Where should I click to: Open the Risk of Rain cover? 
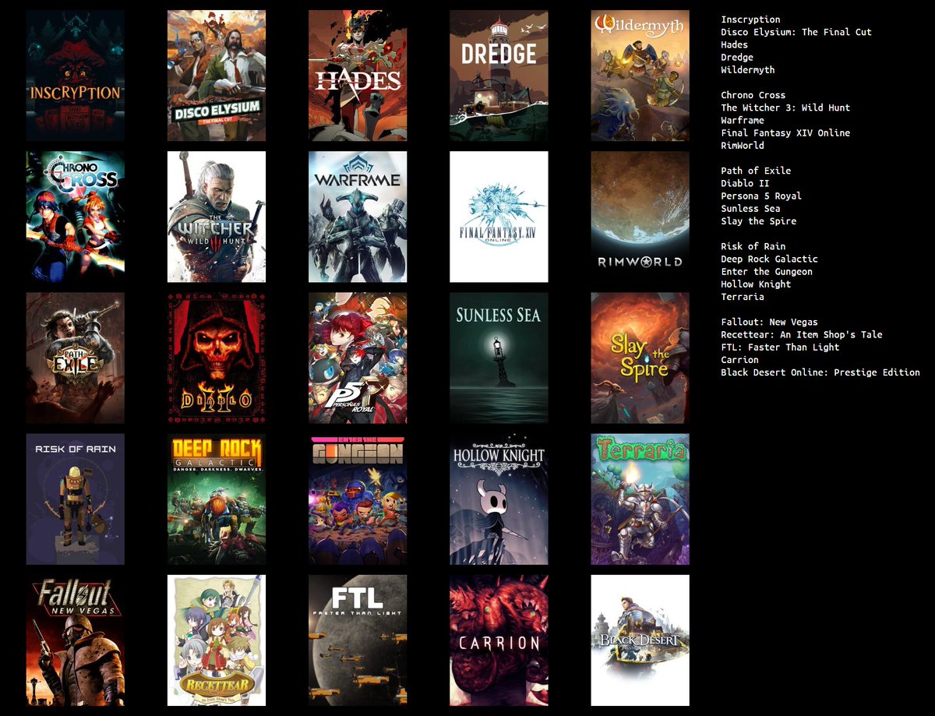[75, 499]
